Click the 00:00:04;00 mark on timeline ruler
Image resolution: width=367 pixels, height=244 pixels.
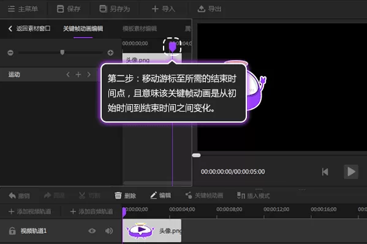pyautogui.click(x=182, y=209)
